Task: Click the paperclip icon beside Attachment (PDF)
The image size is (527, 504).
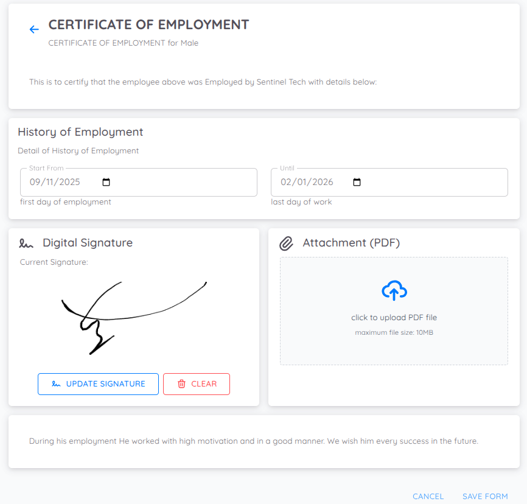Action: pyautogui.click(x=287, y=243)
